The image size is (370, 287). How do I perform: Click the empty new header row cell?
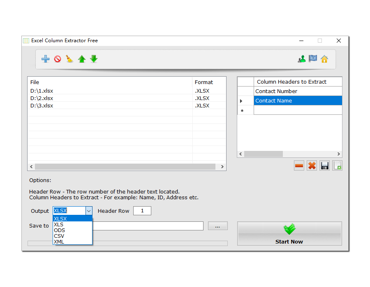(x=298, y=110)
